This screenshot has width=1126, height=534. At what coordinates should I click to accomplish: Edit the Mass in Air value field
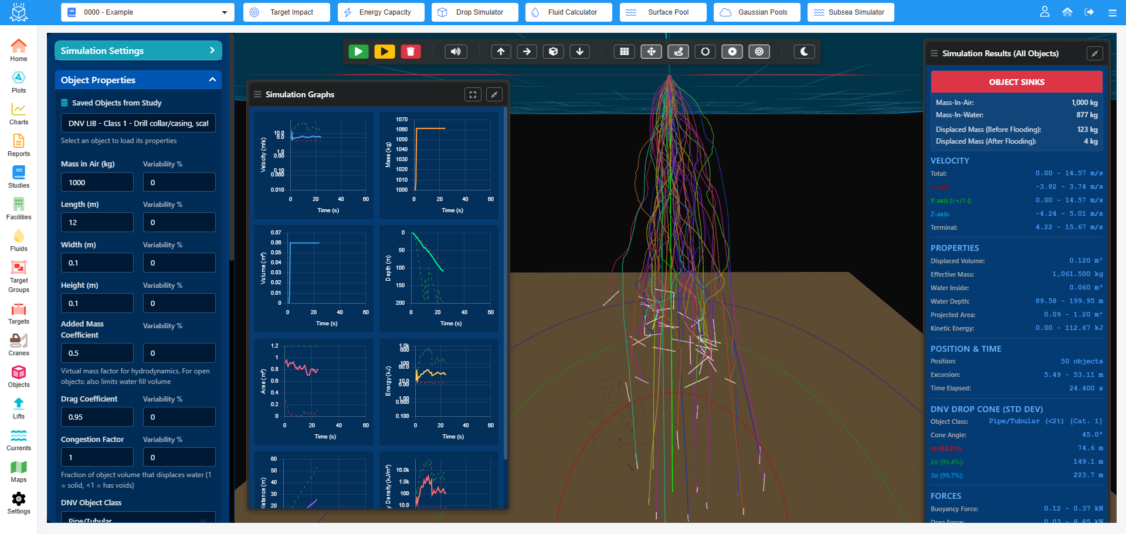coord(97,182)
